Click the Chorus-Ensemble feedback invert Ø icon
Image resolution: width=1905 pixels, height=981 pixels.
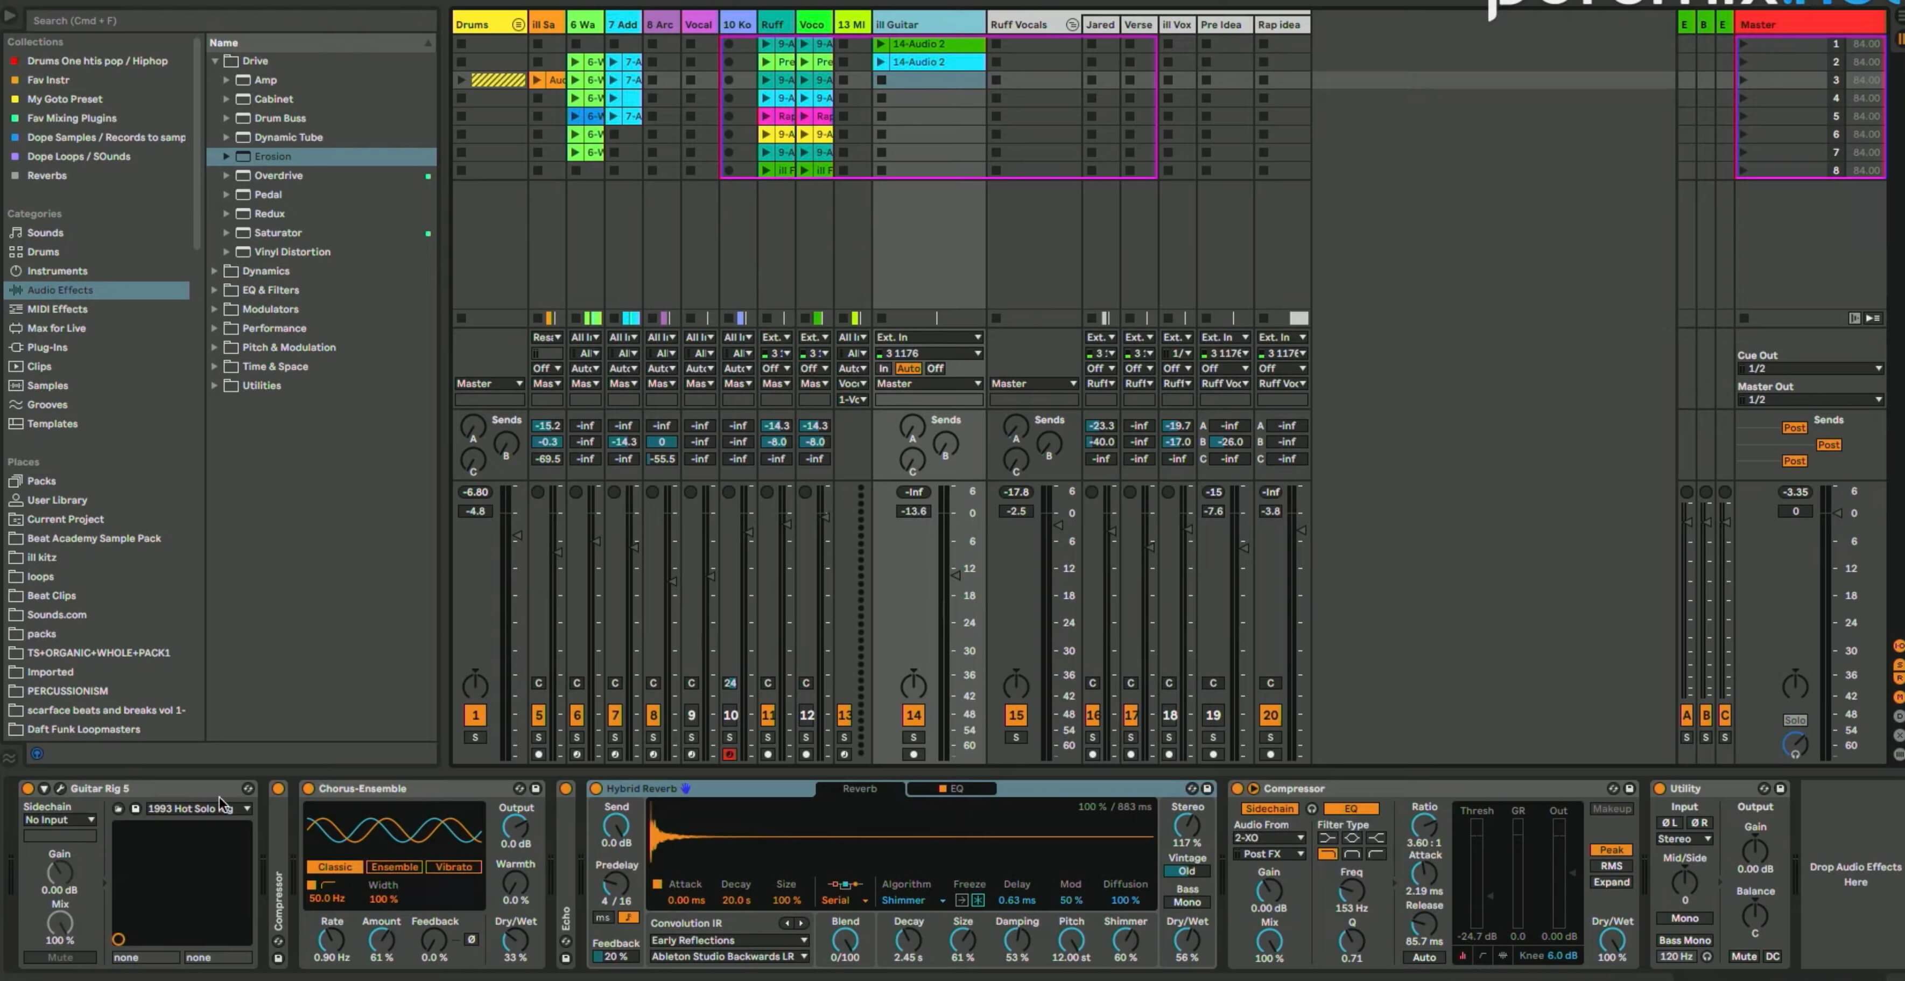pyautogui.click(x=471, y=939)
